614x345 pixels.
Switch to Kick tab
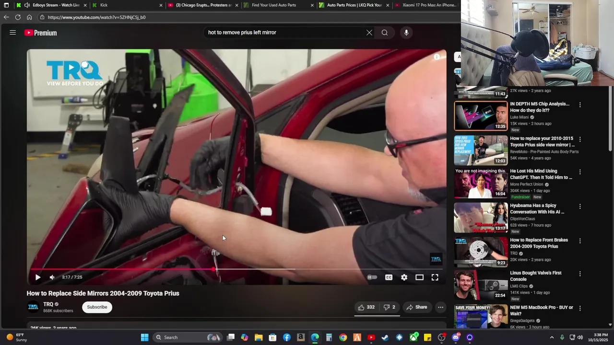coord(127,5)
